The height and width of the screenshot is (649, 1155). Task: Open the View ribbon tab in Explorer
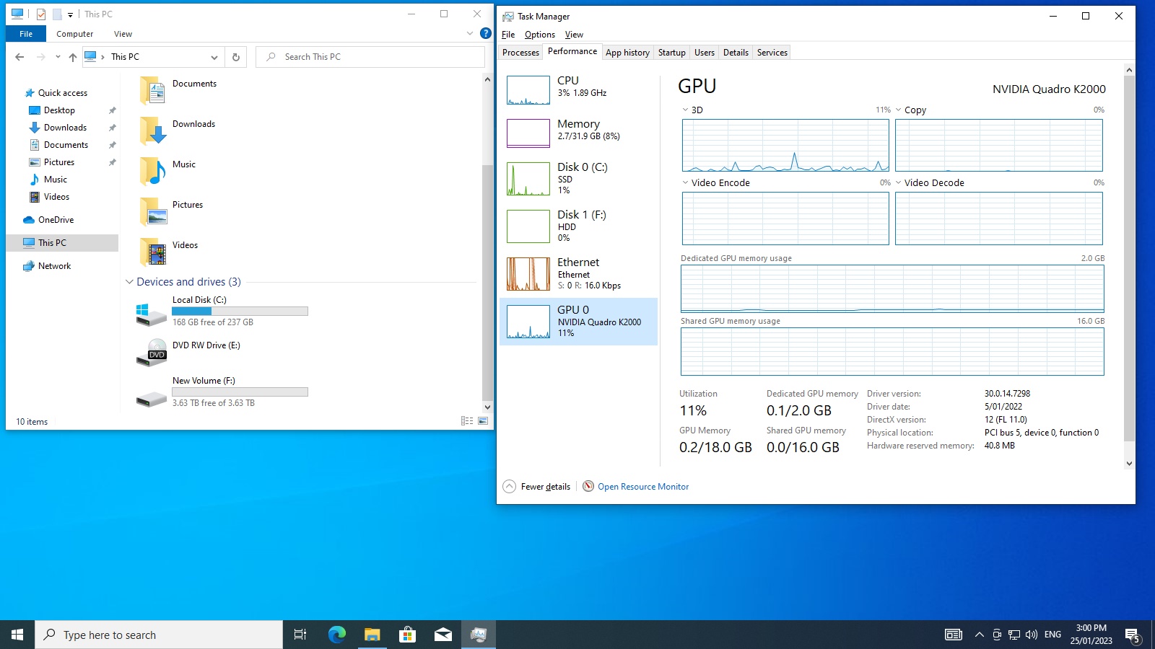point(123,34)
